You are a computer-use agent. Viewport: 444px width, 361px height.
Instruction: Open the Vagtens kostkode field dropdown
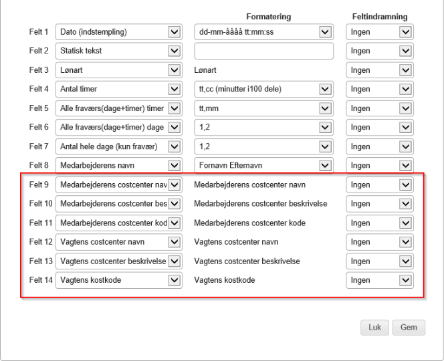tap(119, 280)
